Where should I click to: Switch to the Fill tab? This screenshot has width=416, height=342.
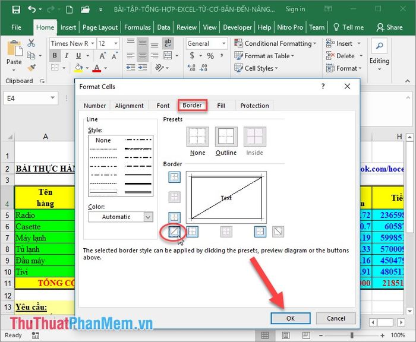[x=221, y=106]
